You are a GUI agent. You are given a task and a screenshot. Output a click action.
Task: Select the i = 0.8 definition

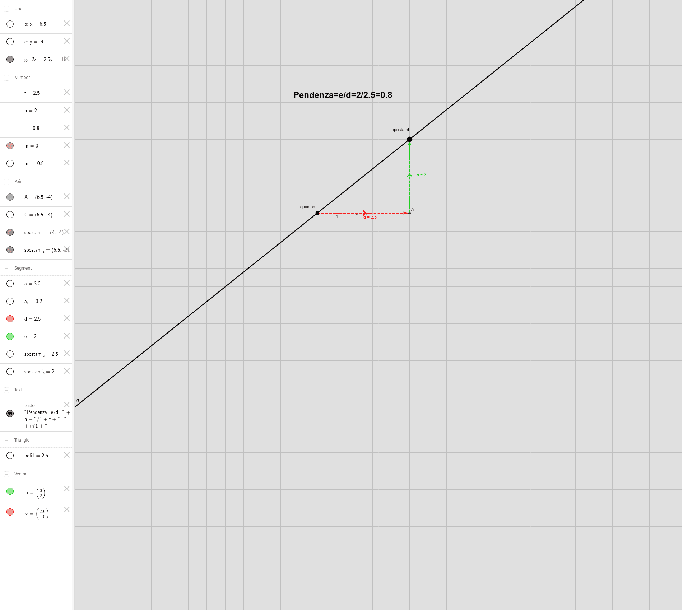pos(32,128)
